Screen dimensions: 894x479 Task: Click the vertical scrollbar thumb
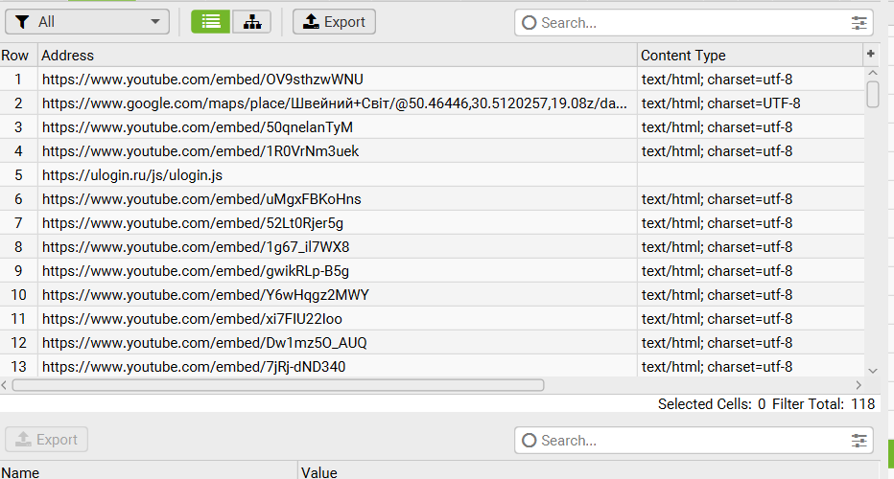pyautogui.click(x=872, y=94)
